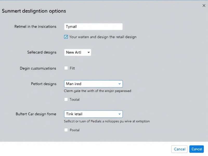This screenshot has height=156, width=208.
Task: Click the chevron on the "New Arti" selector
Action: click(88, 52)
